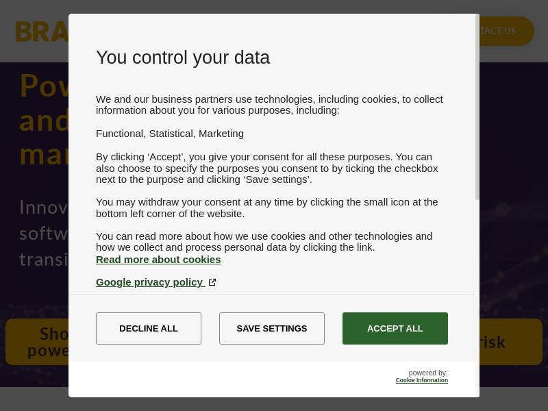
Task: Click the yellow BRA logo in the header
Action: (41, 32)
